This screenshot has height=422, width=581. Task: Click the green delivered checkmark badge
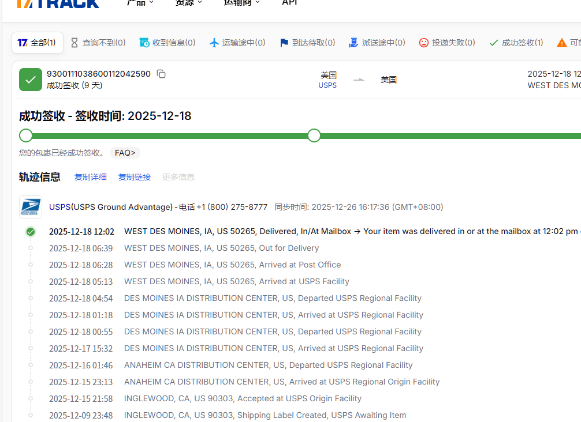(31, 80)
